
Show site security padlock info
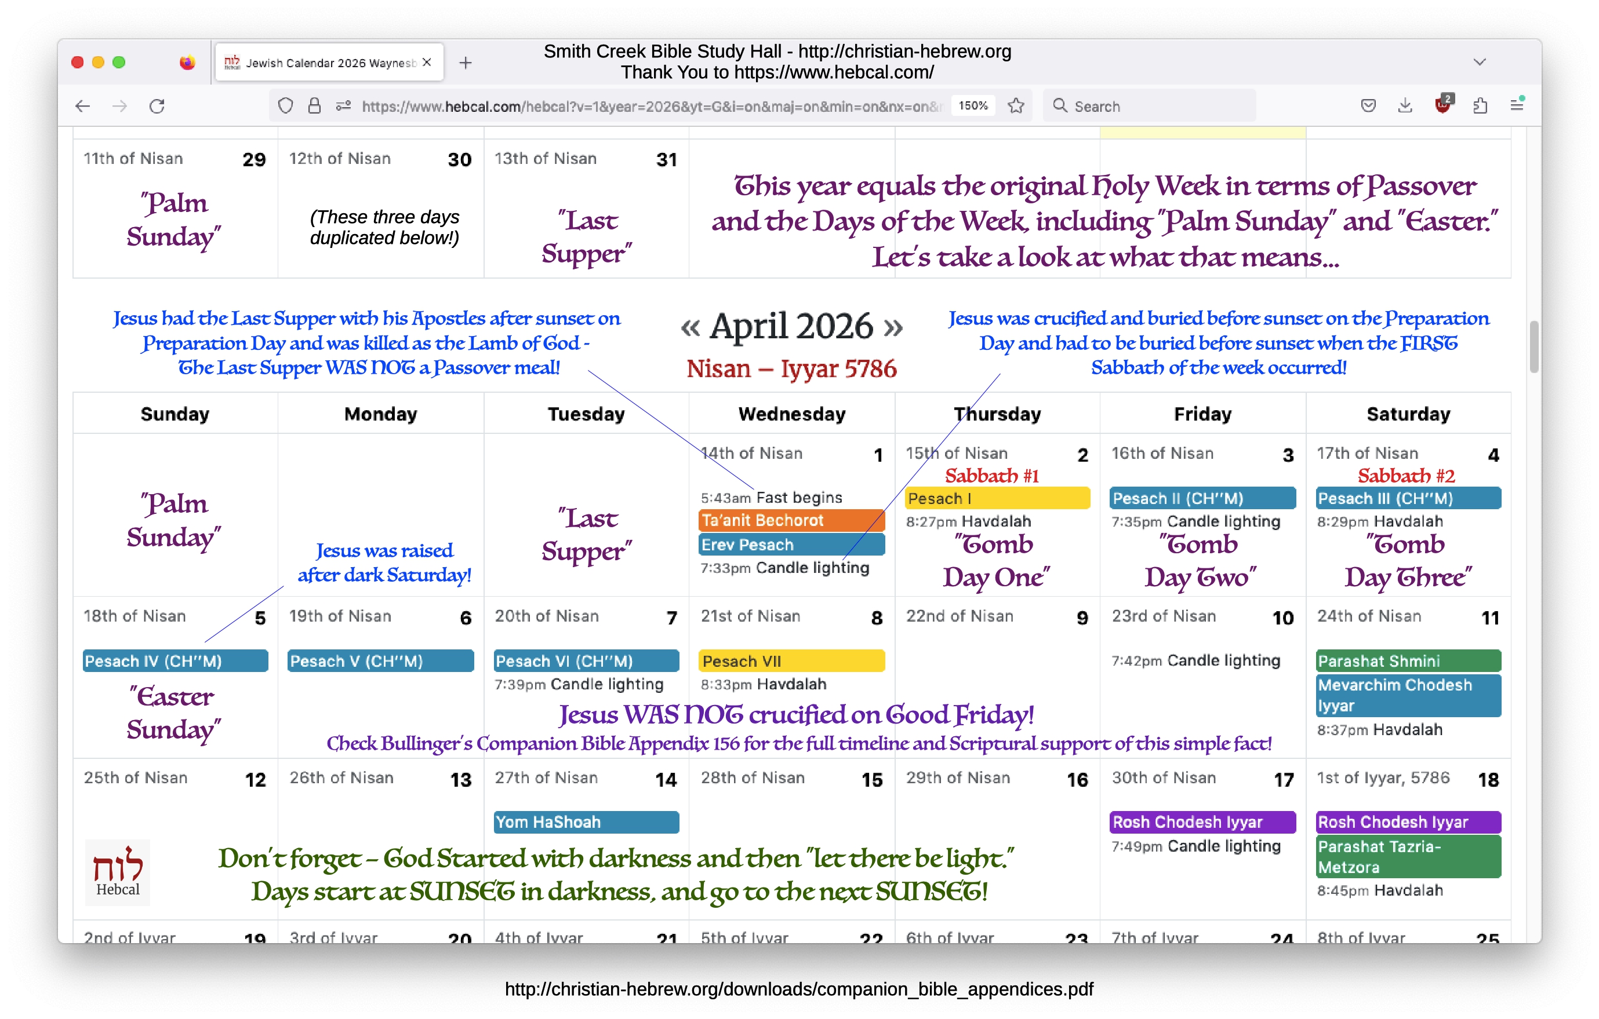[x=314, y=105]
